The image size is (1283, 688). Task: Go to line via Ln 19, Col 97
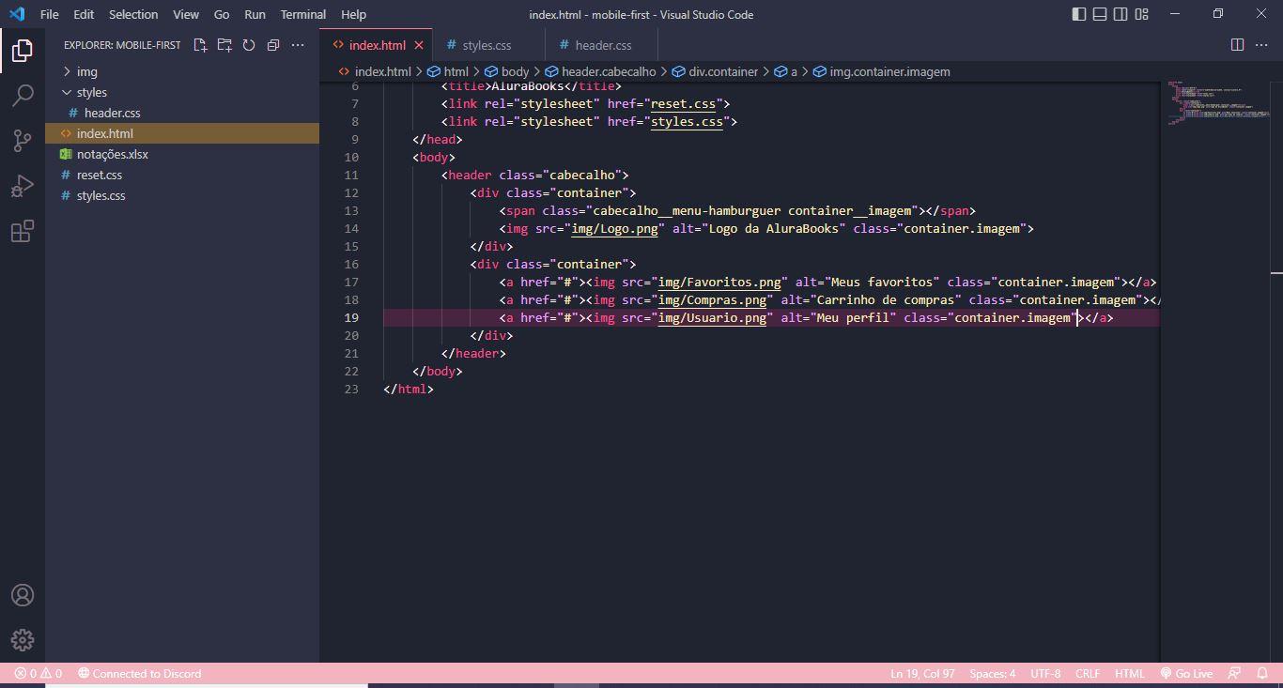click(x=921, y=674)
